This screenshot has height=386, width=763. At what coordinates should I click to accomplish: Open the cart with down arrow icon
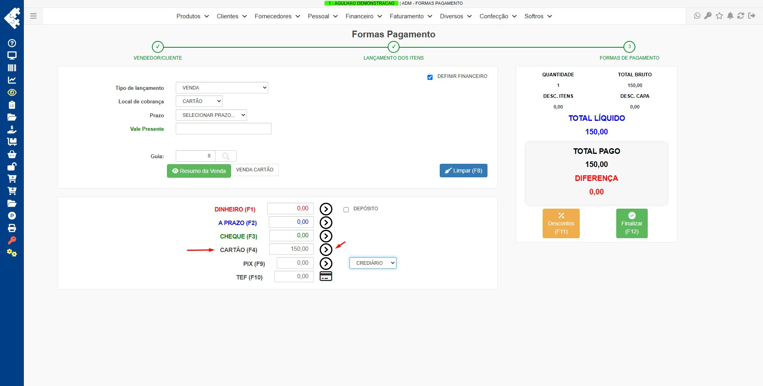(12, 191)
